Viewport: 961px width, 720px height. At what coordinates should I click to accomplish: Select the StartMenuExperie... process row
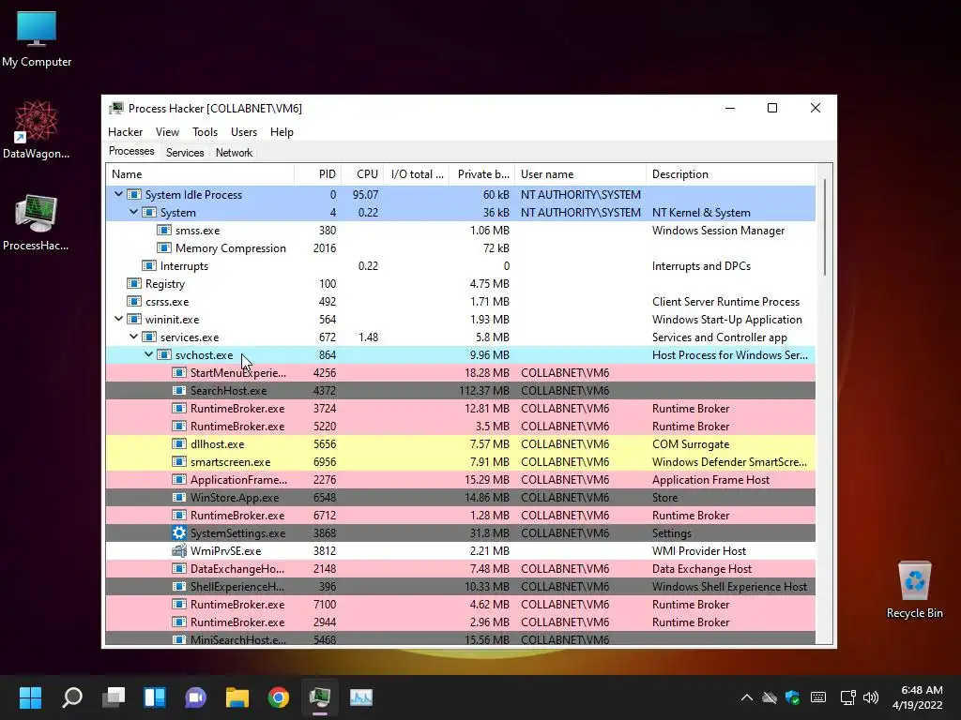coord(460,373)
